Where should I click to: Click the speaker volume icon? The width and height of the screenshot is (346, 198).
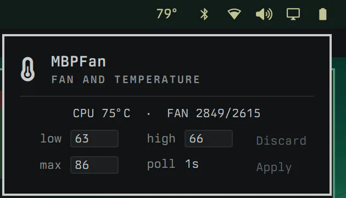tap(264, 14)
